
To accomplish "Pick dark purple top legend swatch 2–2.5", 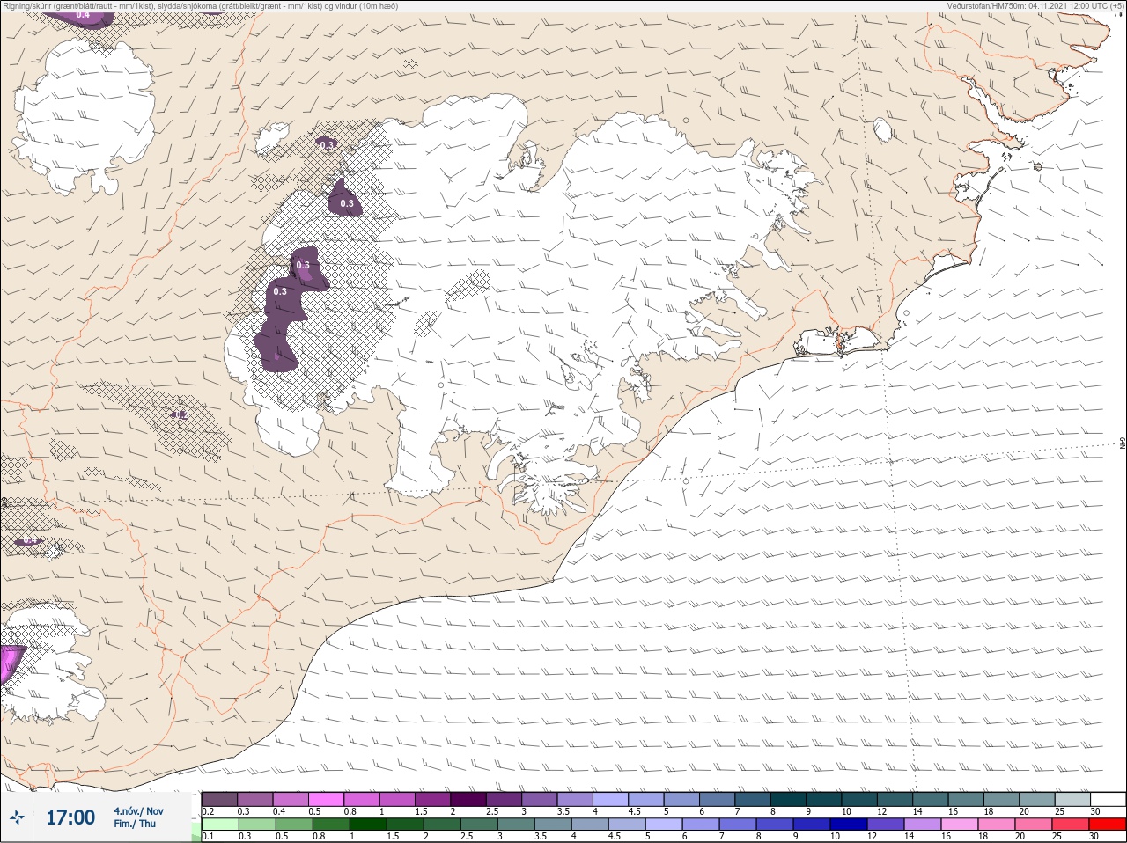I will (x=468, y=799).
